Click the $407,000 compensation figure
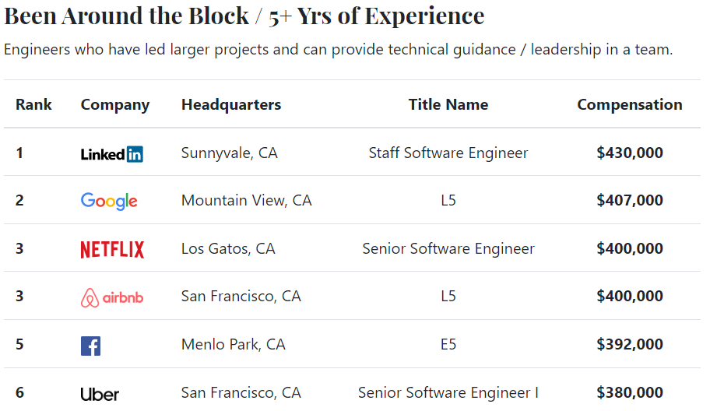Viewport: 710px width, 411px height. tap(629, 200)
